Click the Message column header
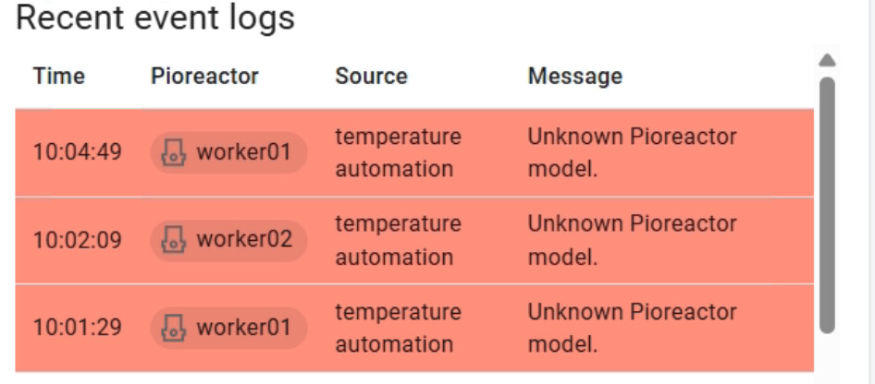 point(574,76)
